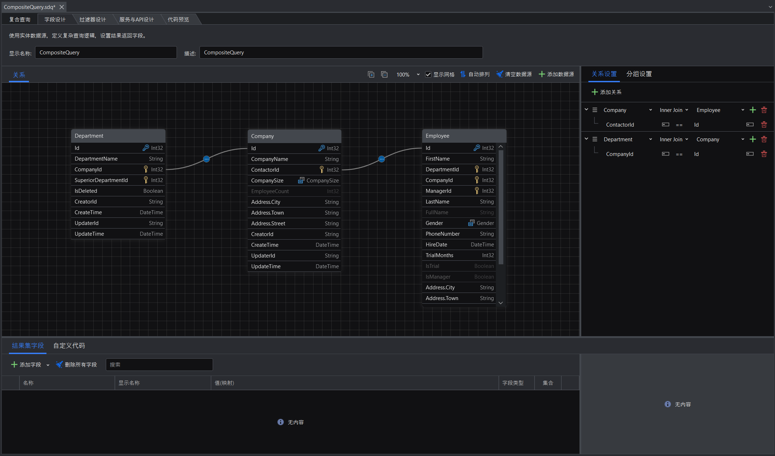Click right-side field picker in ContactorId row
This screenshot has height=456, width=775.
click(750, 125)
